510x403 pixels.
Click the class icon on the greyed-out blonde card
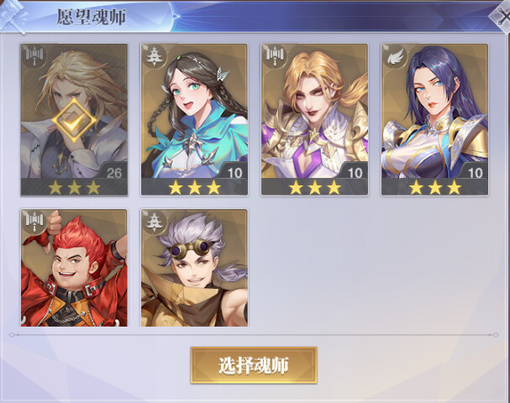pyautogui.click(x=33, y=56)
